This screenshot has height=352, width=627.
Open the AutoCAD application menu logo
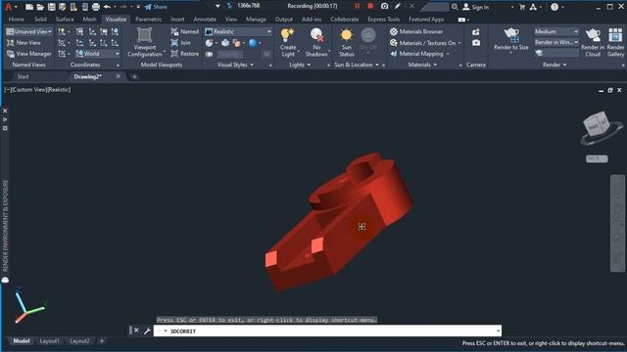9,7
